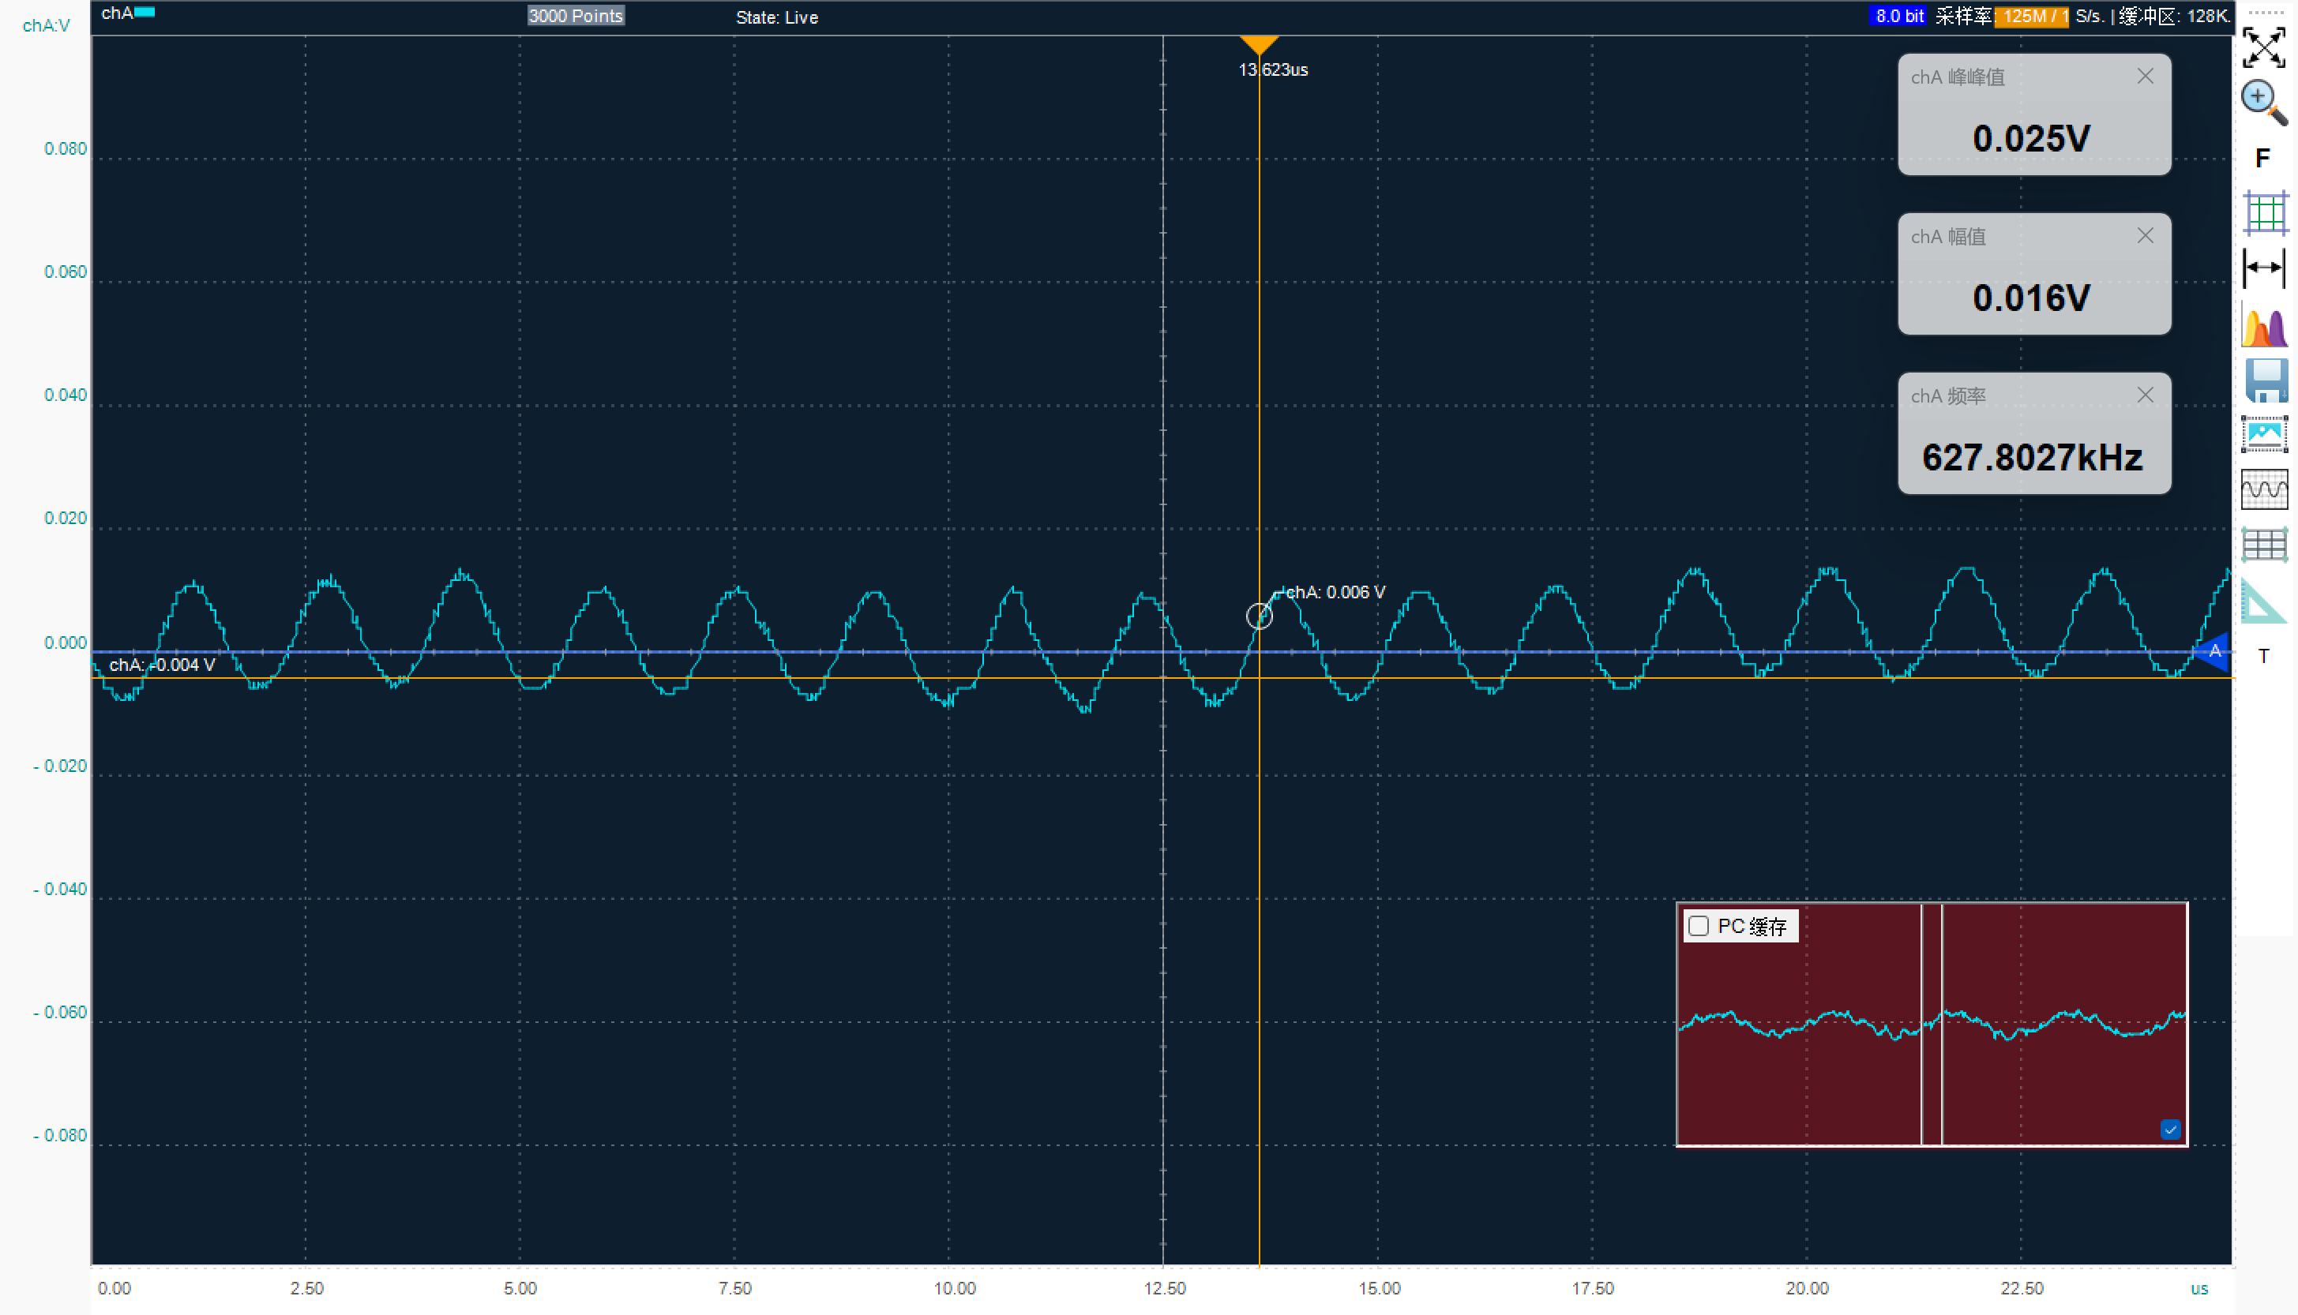Select the triangle ruler measurement tool
The image size is (2298, 1315).
coord(2262,602)
